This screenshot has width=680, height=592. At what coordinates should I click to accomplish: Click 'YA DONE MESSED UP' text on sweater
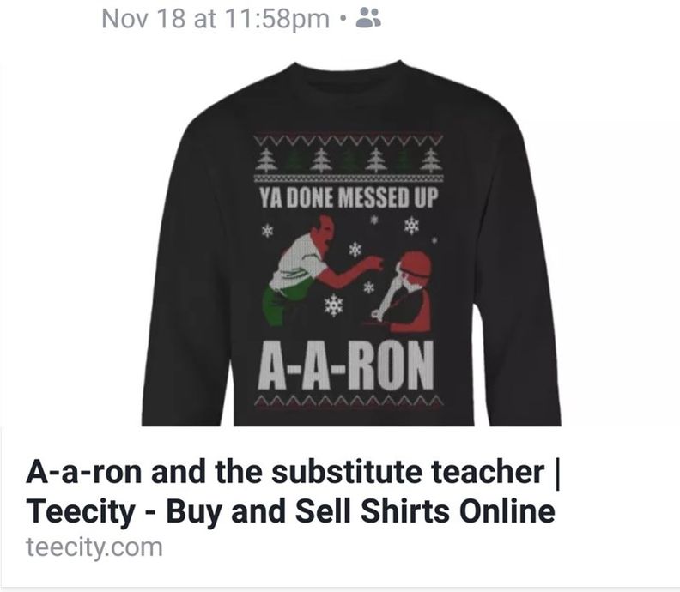click(x=349, y=198)
